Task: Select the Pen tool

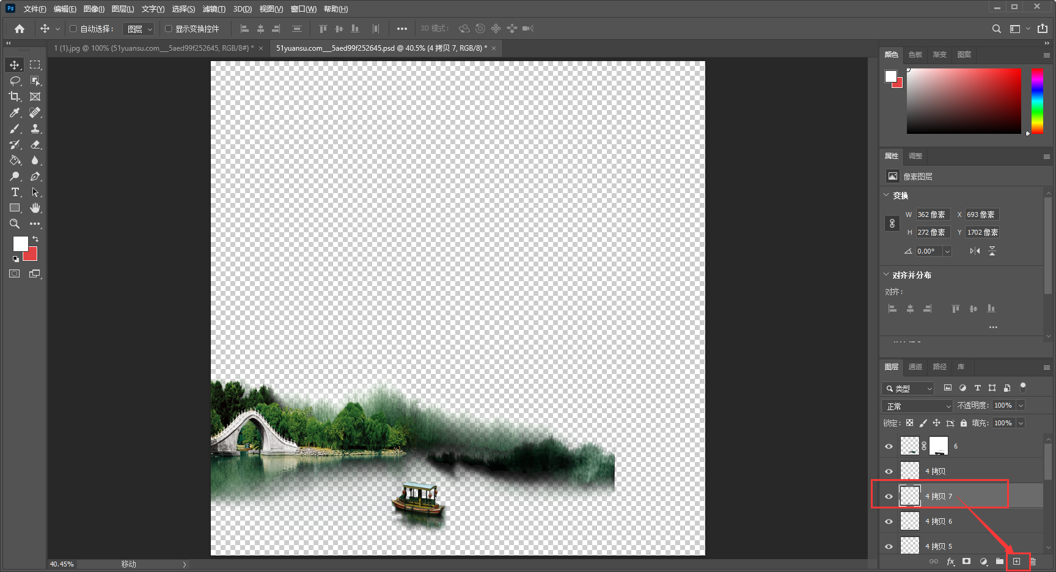Action: click(35, 176)
